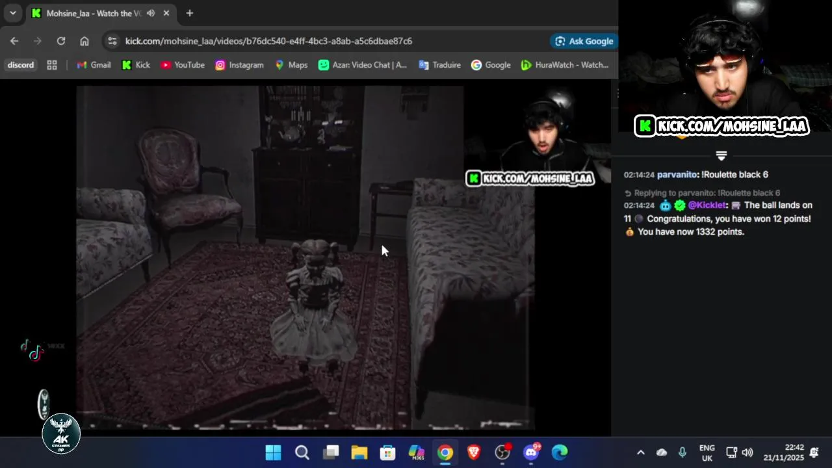Open the Gmail bookmark
Viewport: 832px width, 468px height.
pyautogui.click(x=94, y=65)
